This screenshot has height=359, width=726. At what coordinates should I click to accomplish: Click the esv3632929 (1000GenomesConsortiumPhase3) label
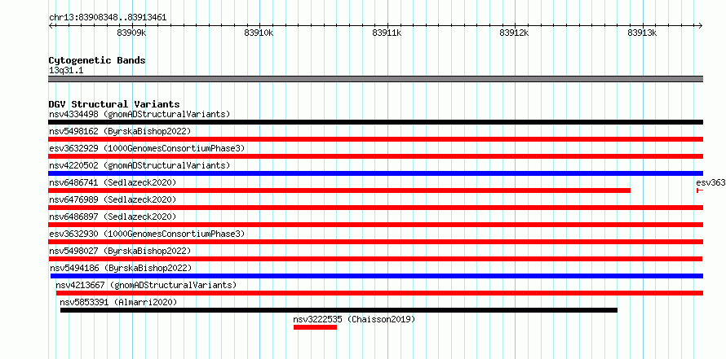pos(147,148)
